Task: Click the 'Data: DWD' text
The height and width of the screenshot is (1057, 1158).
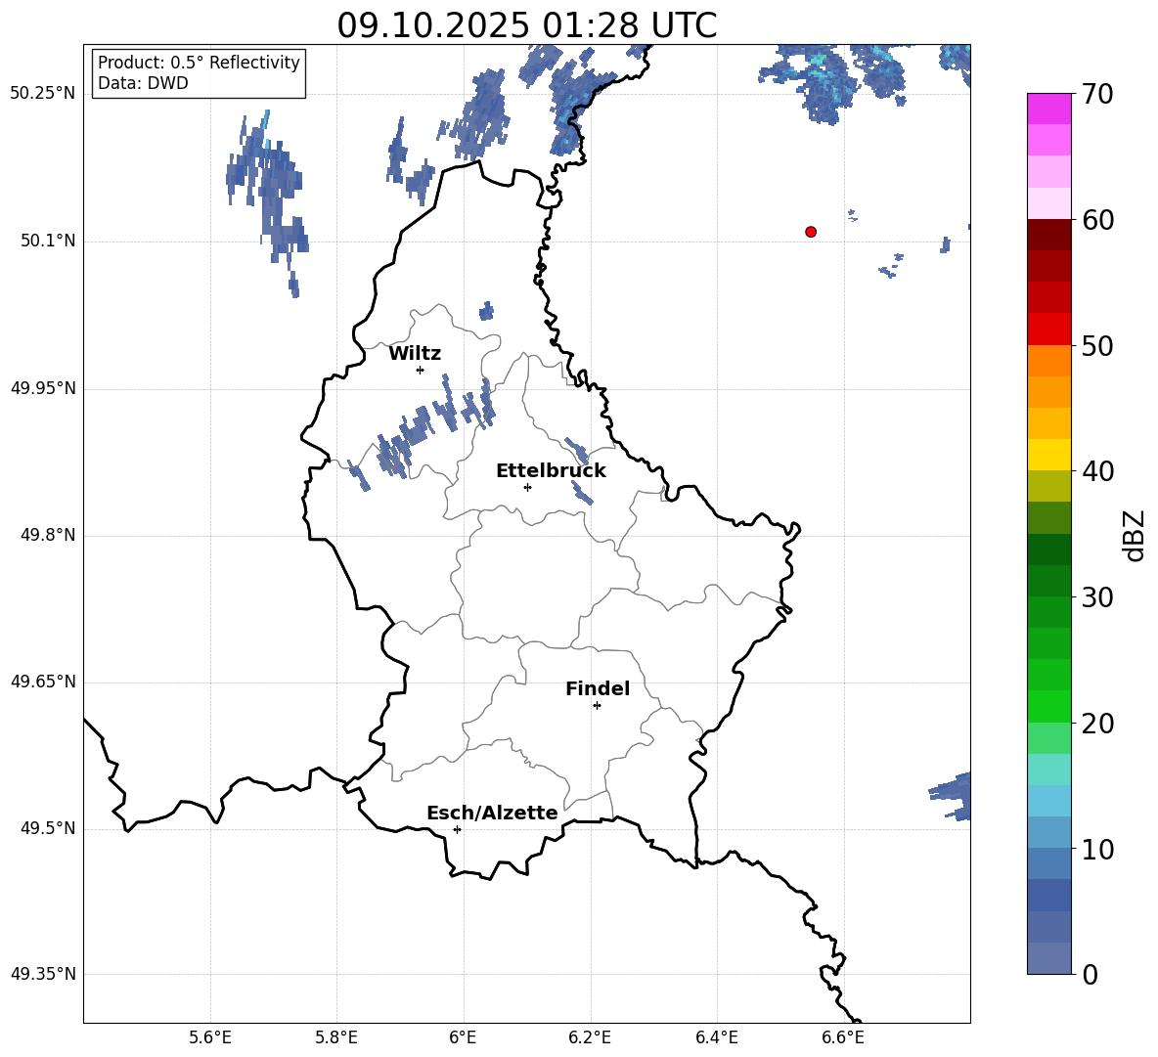Action: pyautogui.click(x=143, y=83)
